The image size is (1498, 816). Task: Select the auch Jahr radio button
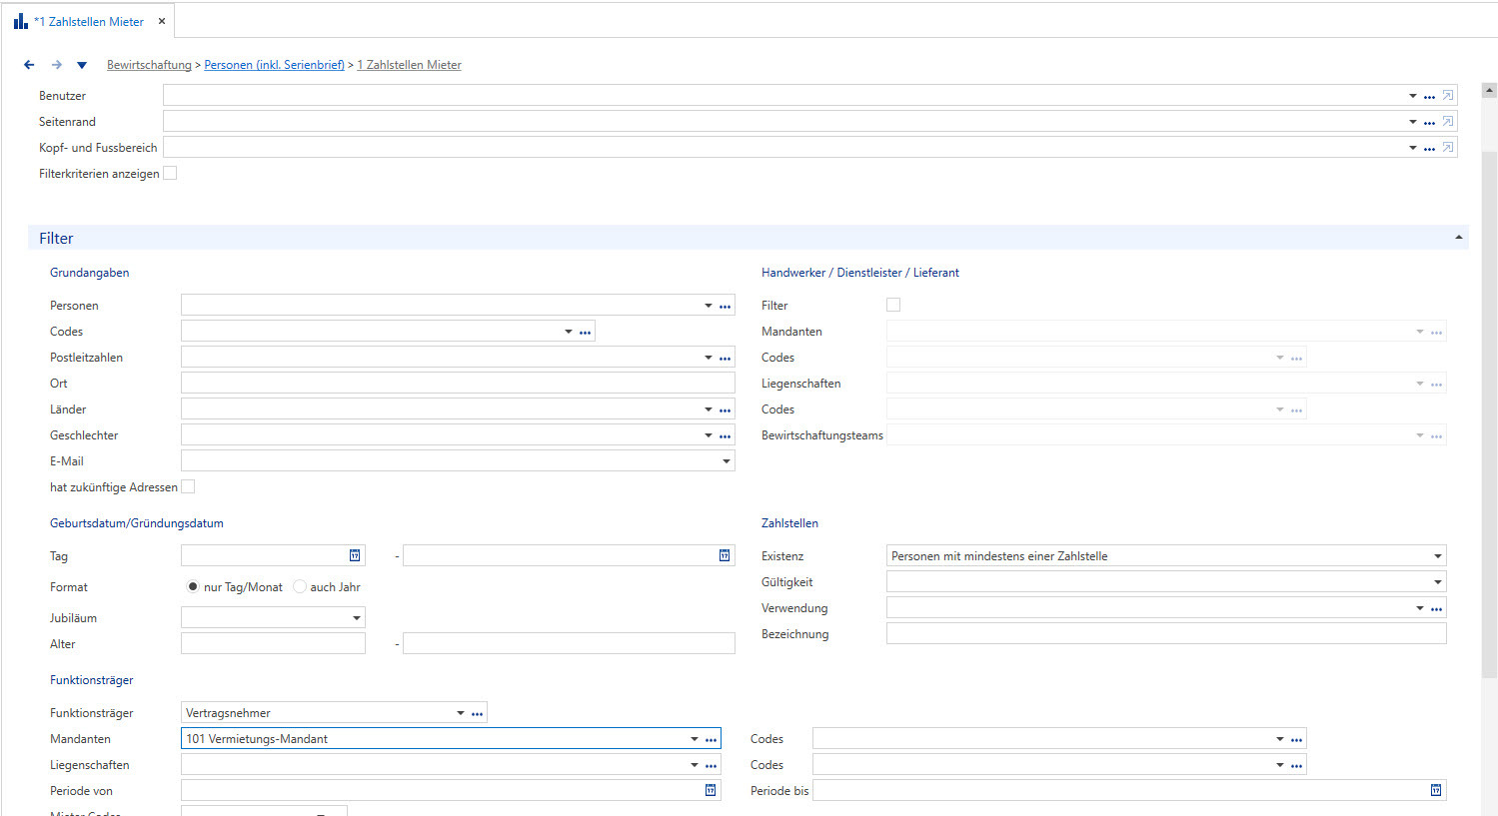tap(300, 586)
